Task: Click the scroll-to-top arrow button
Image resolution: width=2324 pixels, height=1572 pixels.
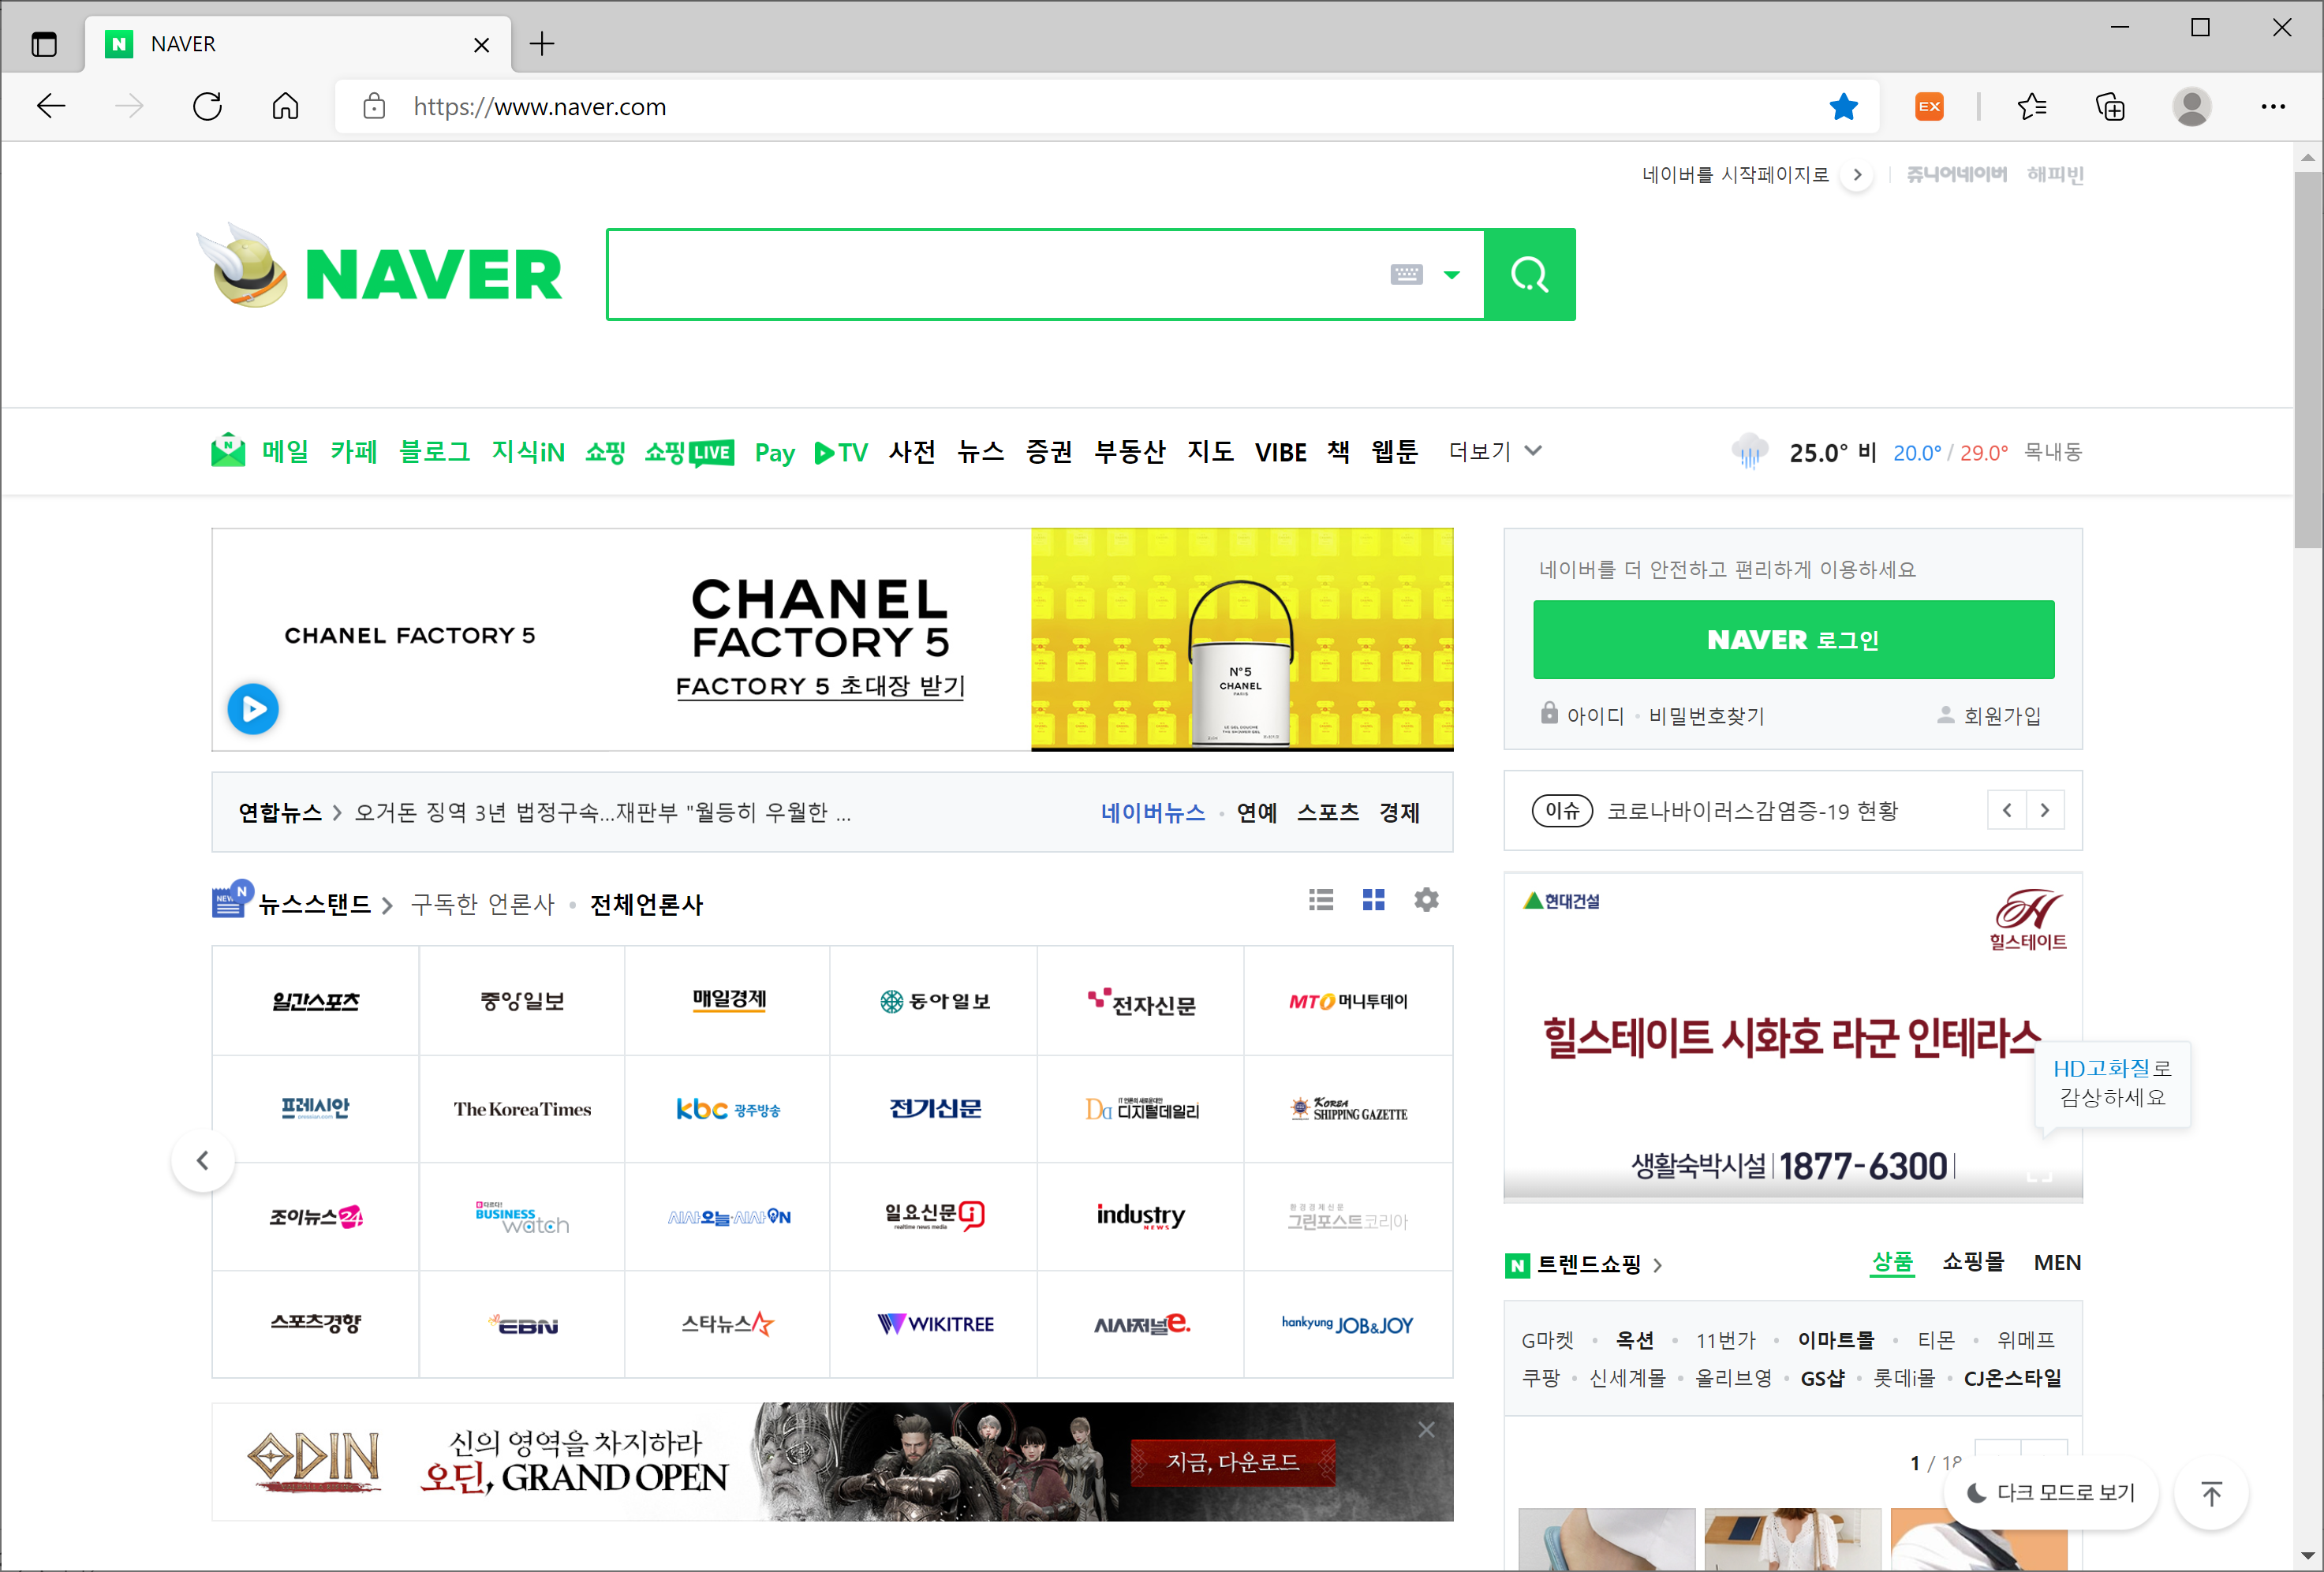Action: [x=2211, y=1494]
